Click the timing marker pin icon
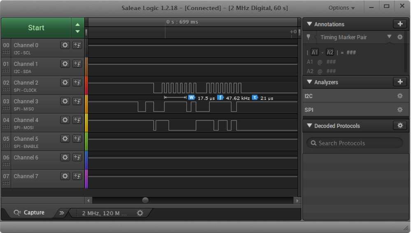This screenshot has width=411, height=233. click(309, 37)
